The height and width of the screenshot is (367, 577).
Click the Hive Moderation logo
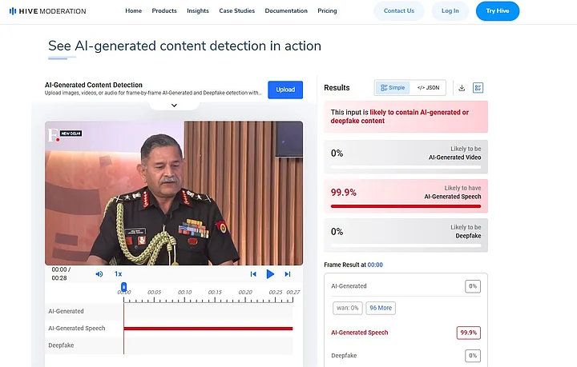[x=47, y=11]
